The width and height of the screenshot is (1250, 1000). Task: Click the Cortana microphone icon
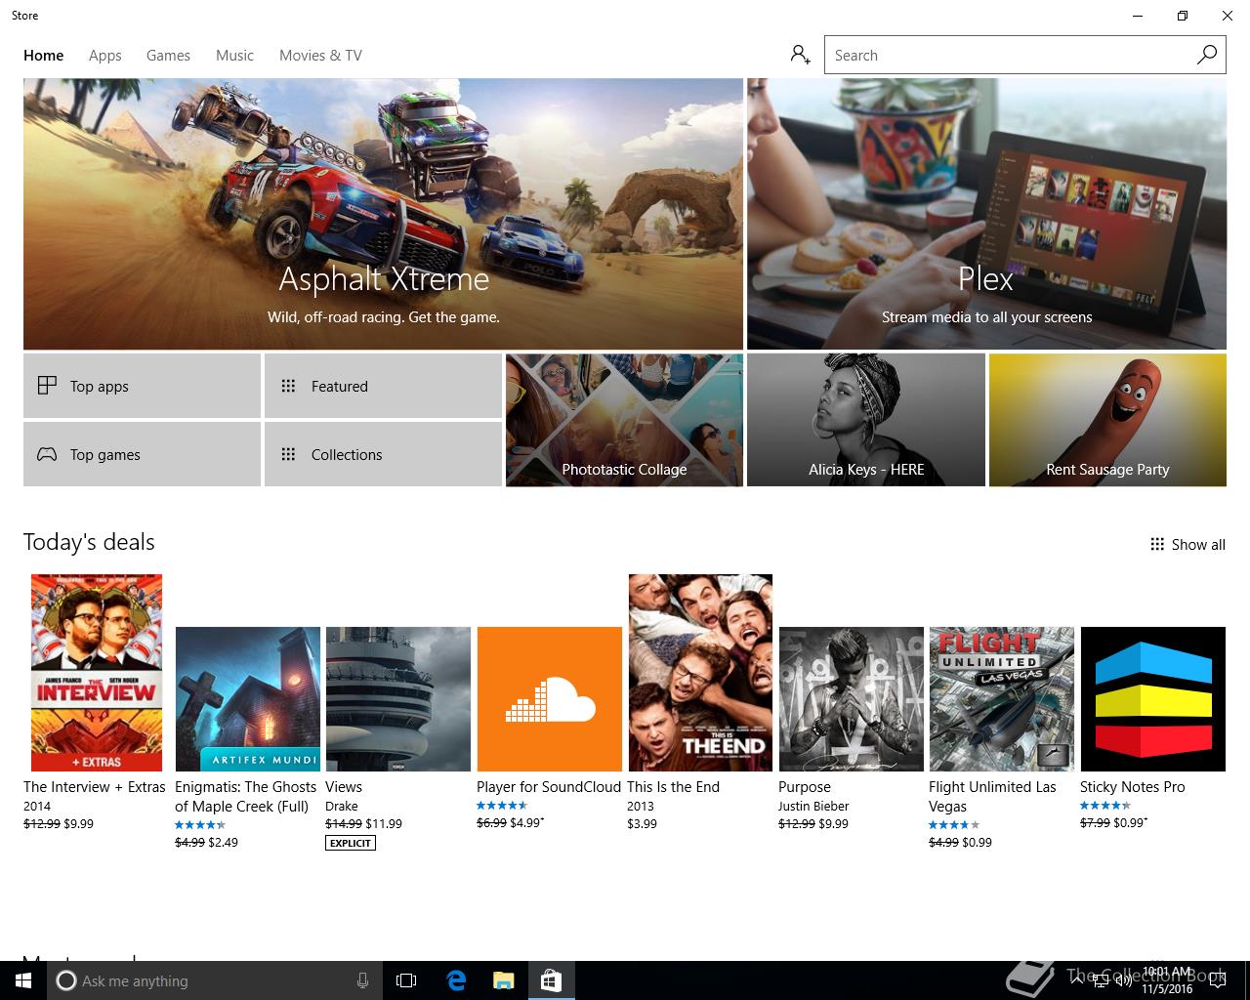coord(362,980)
